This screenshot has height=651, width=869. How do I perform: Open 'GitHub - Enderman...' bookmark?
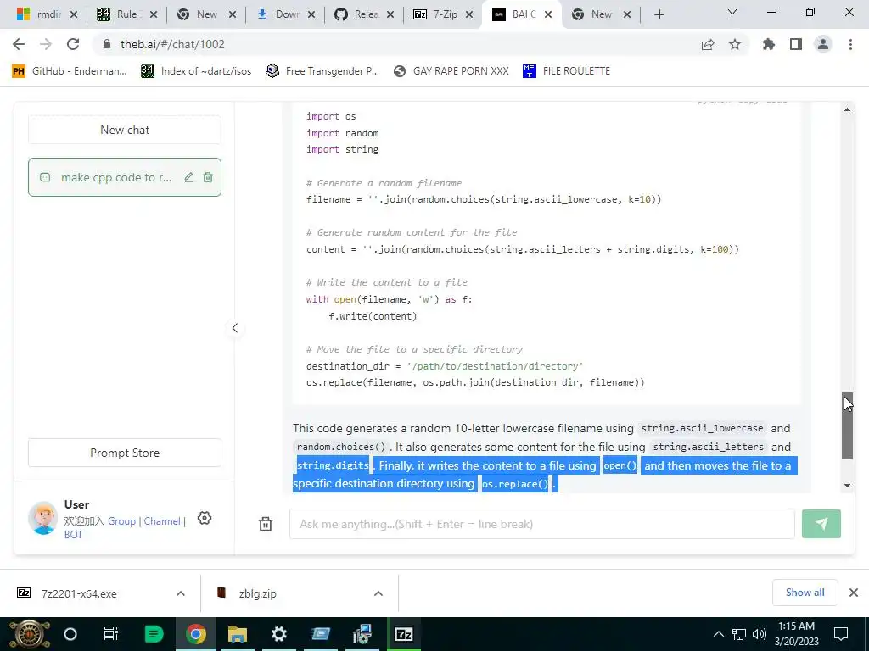tap(70, 71)
